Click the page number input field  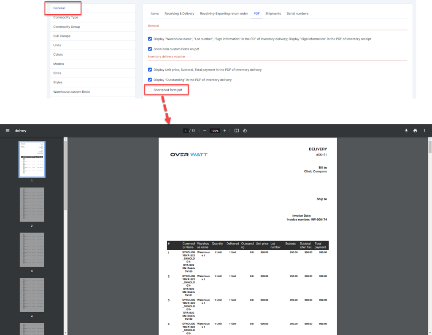185,131
